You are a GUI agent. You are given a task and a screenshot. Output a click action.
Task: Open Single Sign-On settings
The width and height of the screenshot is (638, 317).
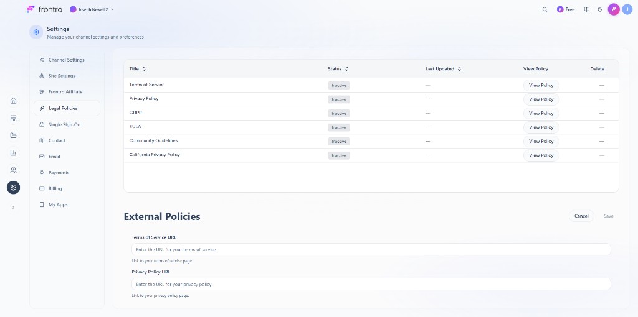(x=67, y=124)
